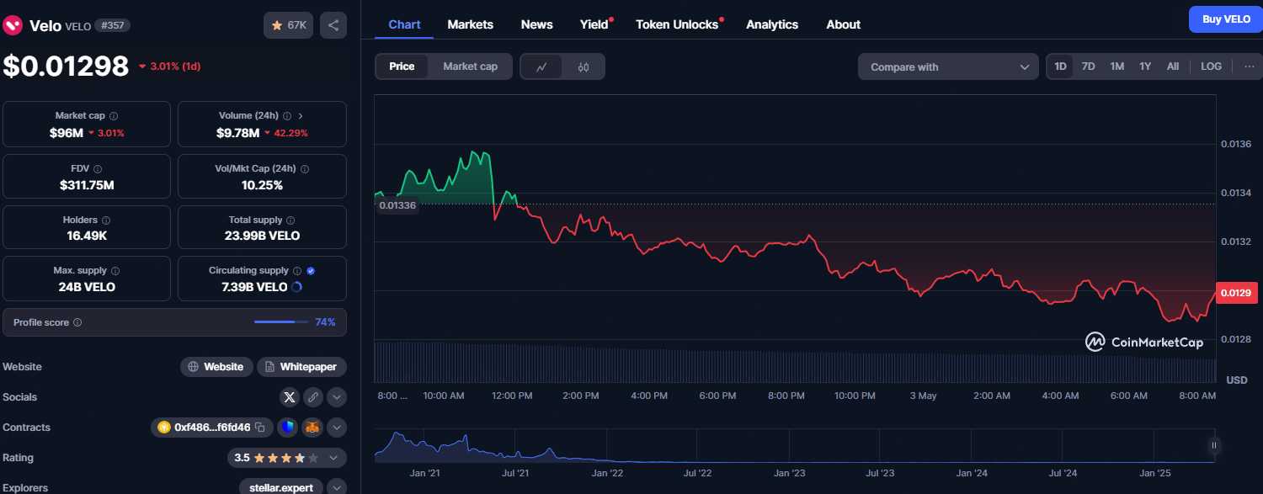
Task: Copy the contract address 0xf486...f6fd46
Action: 260,428
